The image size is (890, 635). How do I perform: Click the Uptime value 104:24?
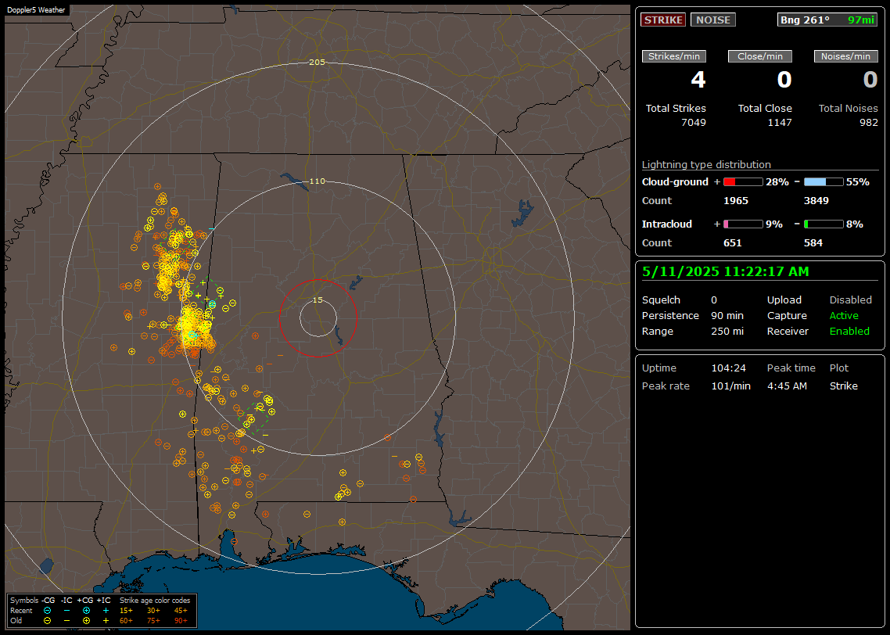pyautogui.click(x=728, y=368)
